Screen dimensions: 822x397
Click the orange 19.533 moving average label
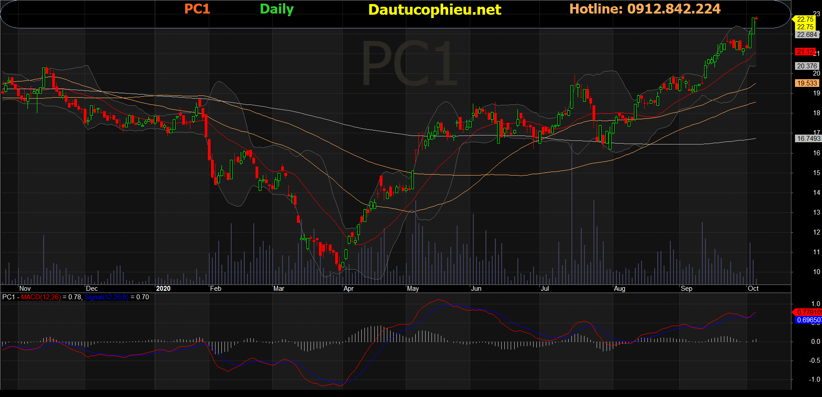coord(807,83)
